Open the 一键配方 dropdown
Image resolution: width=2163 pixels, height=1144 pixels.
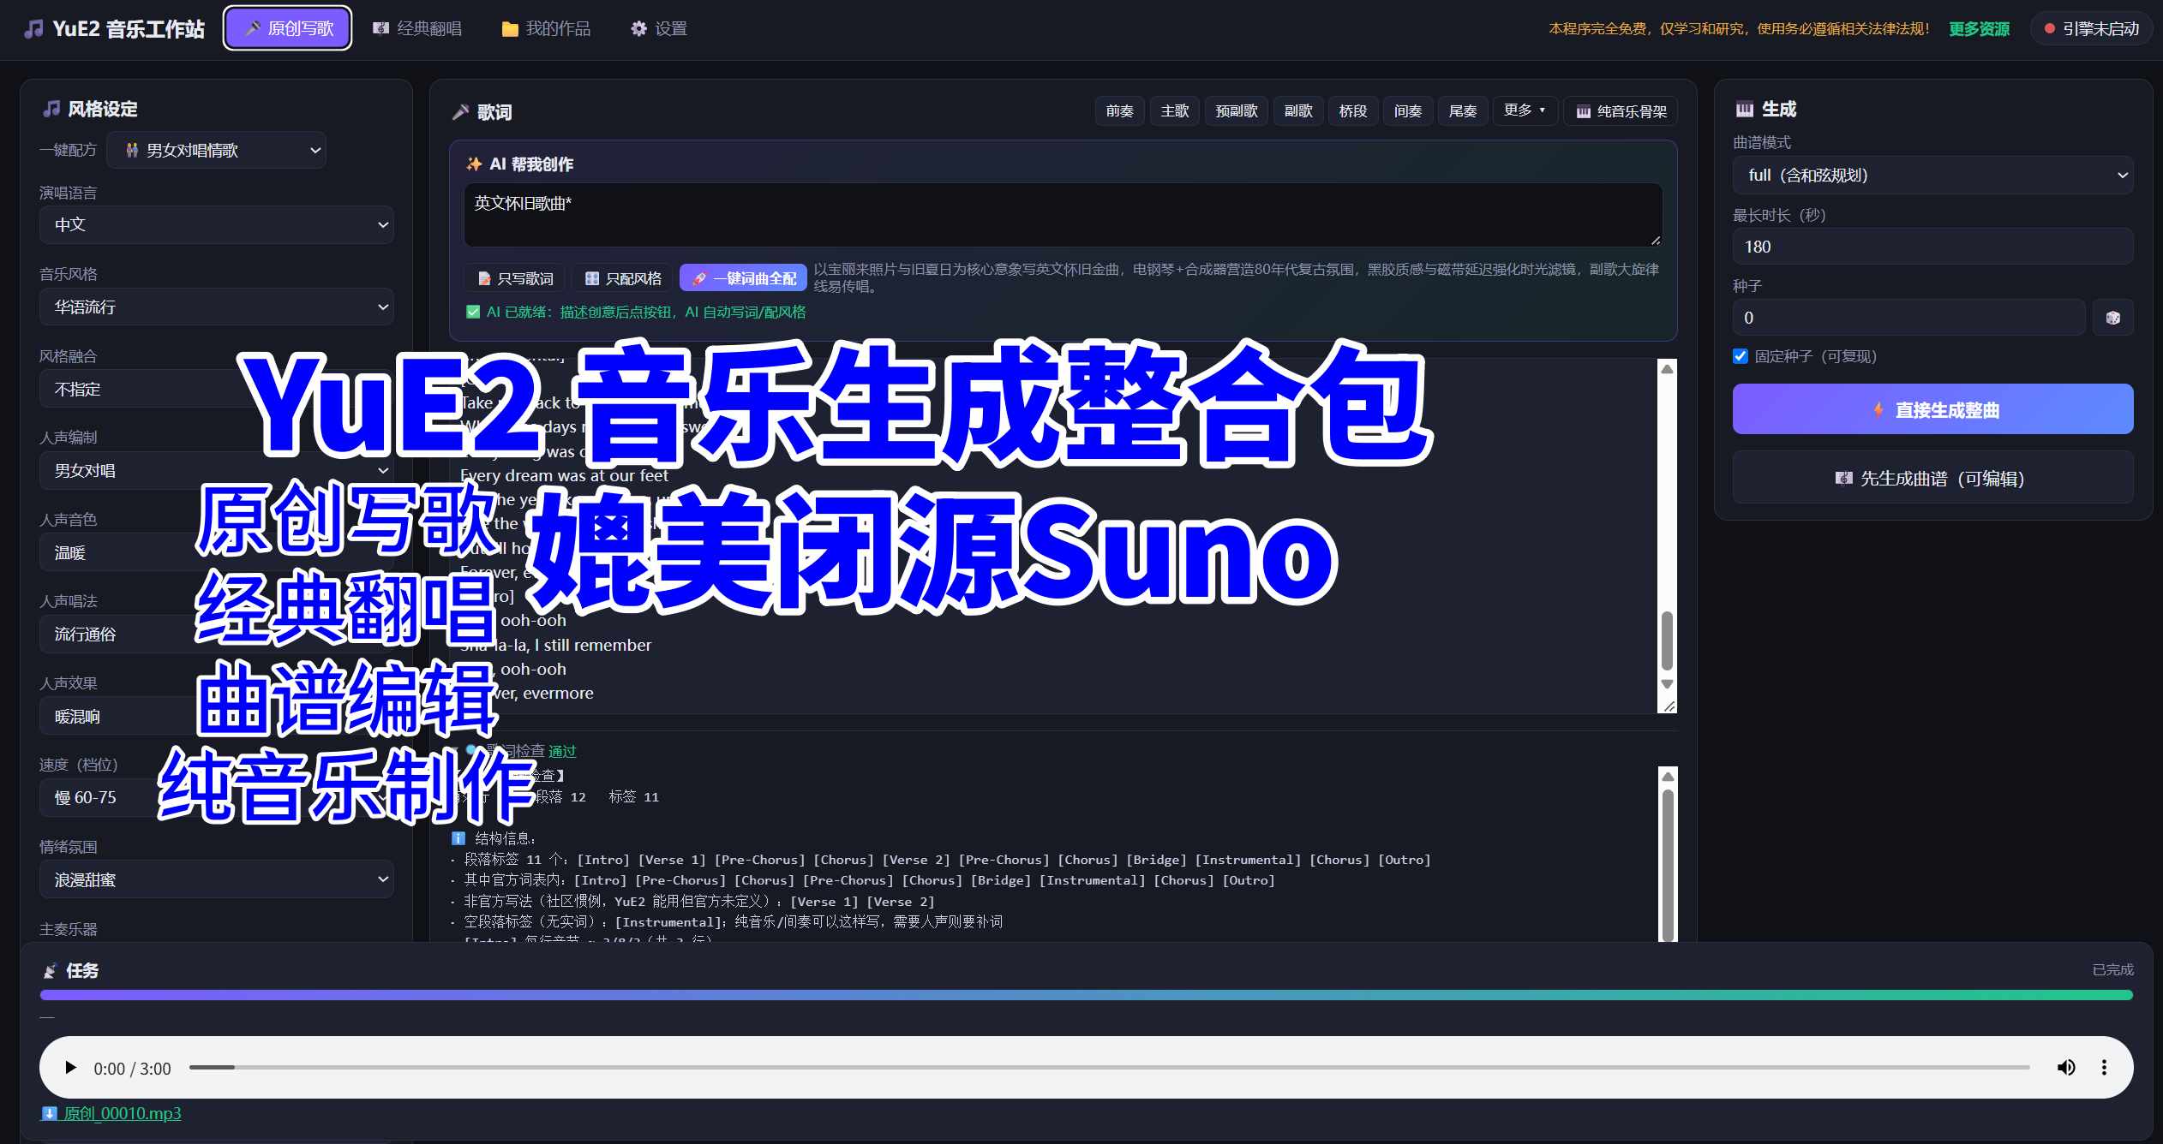click(x=216, y=150)
